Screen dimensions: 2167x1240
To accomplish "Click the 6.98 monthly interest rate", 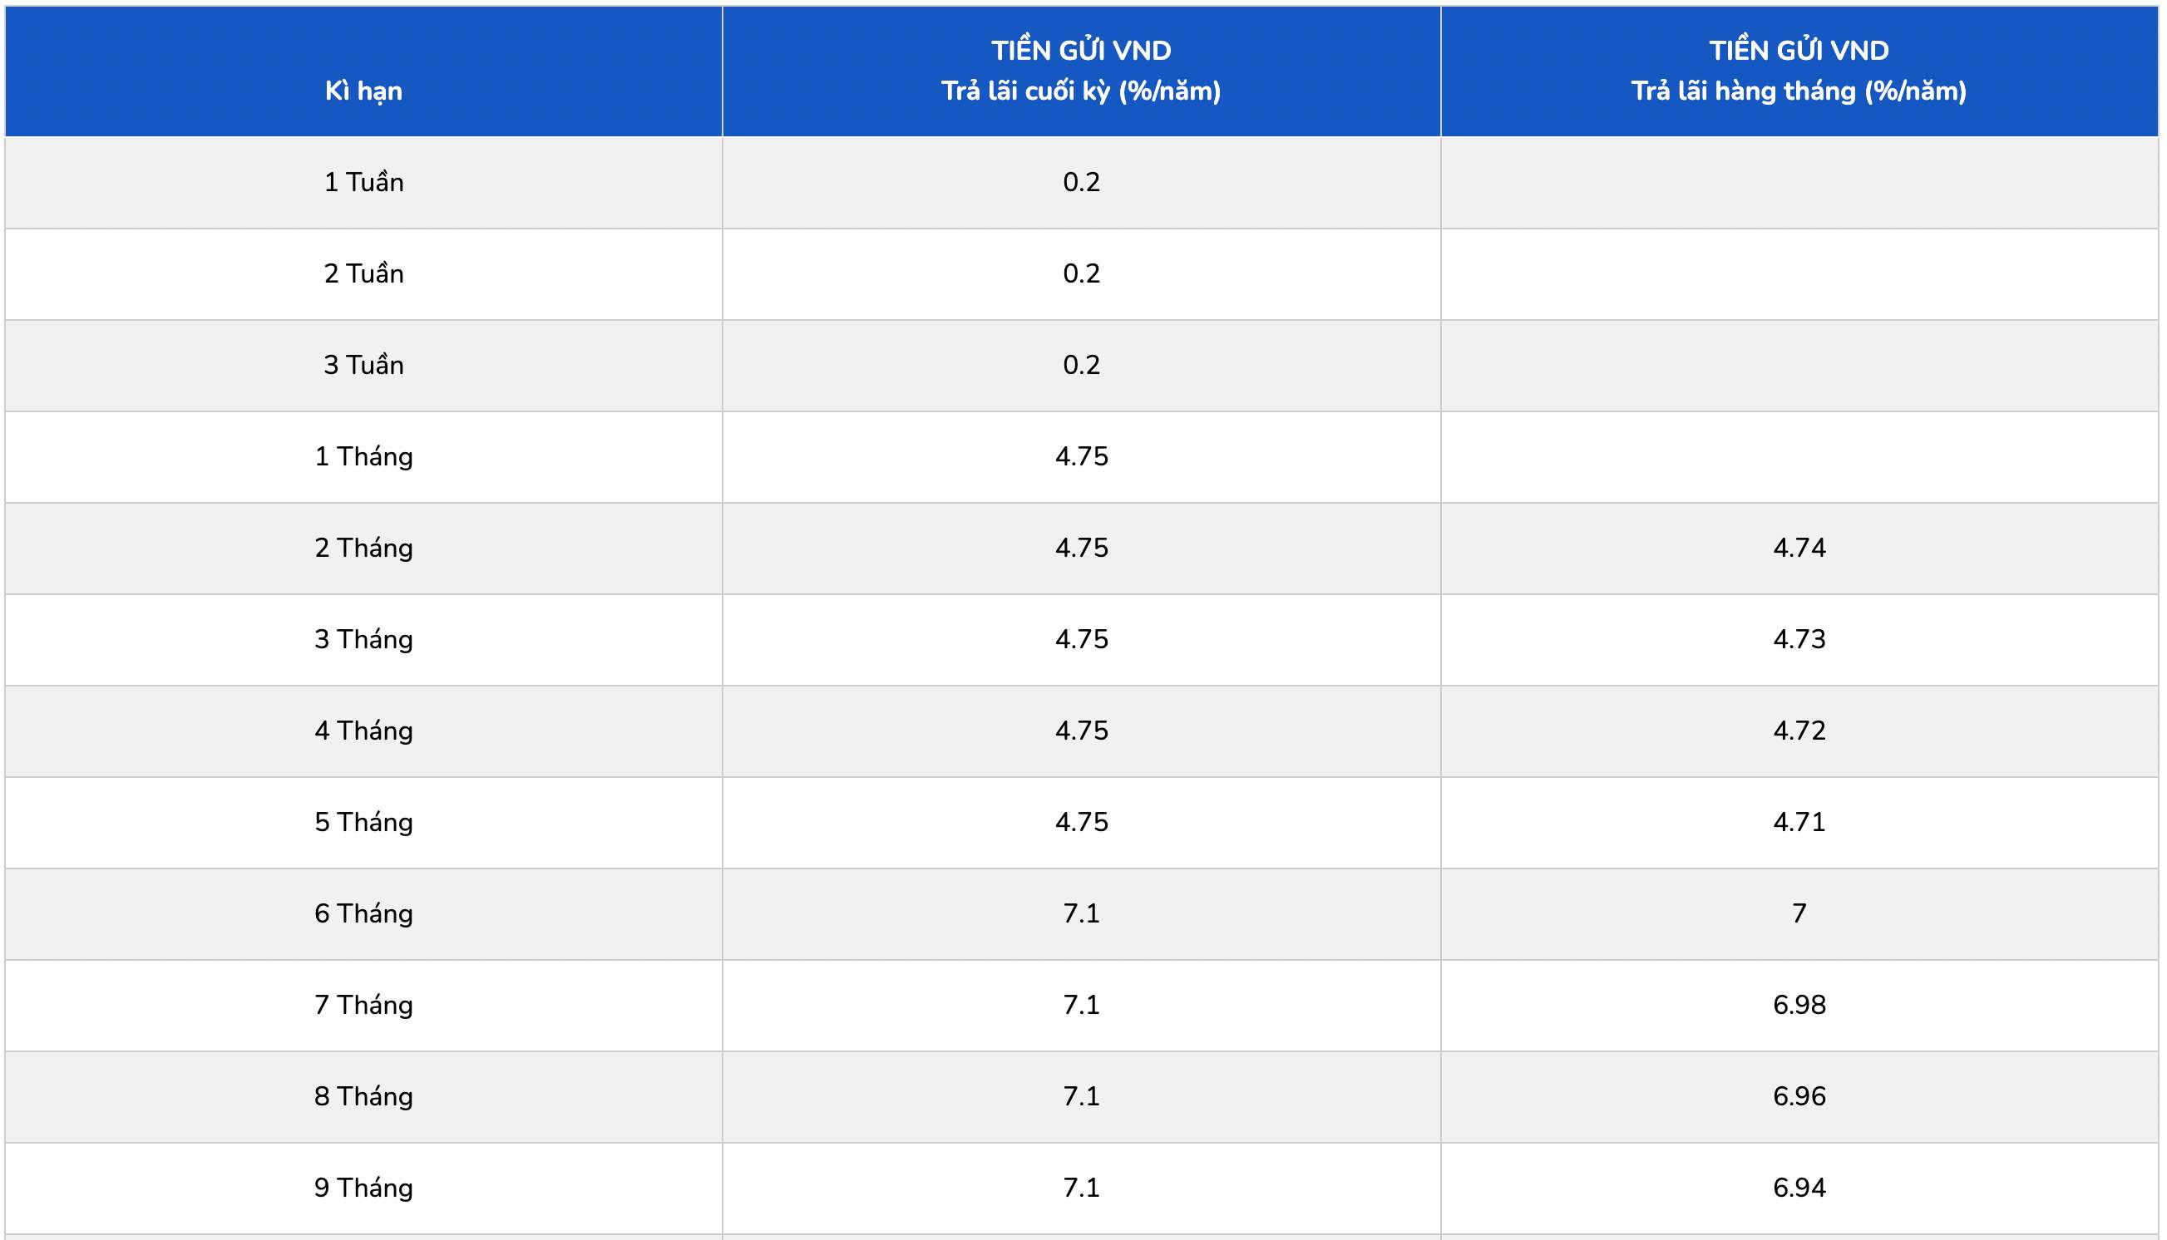I will coord(1798,1005).
